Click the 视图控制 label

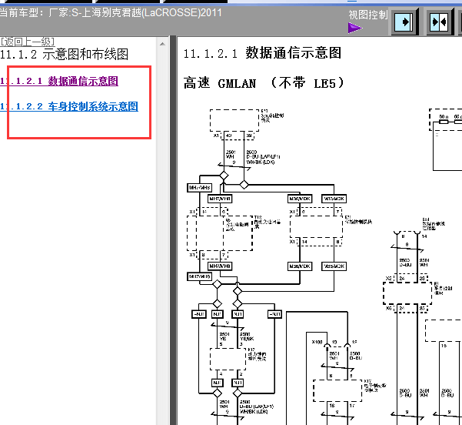pos(368,15)
